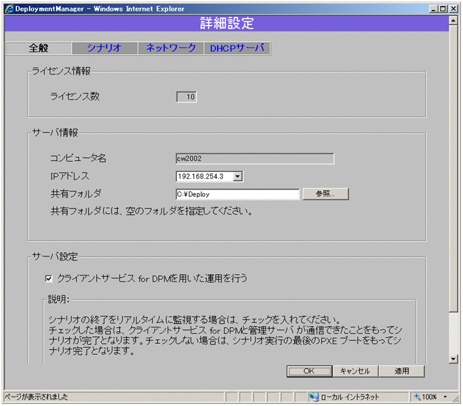
Task: Click the 説明: label text
Action: [x=58, y=299]
